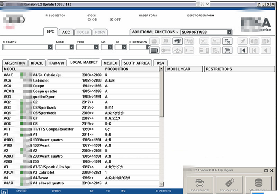Jump to first record arrow icon
277x194 pixels.
243,50
